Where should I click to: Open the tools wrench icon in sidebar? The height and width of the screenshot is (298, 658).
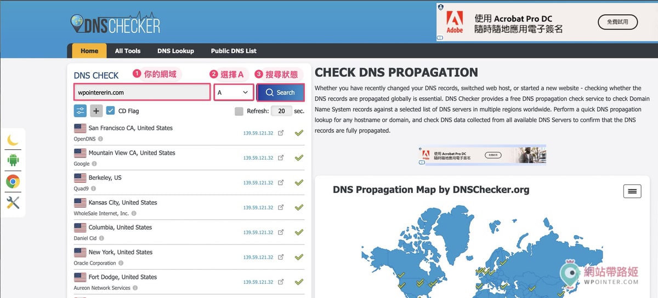(13, 203)
